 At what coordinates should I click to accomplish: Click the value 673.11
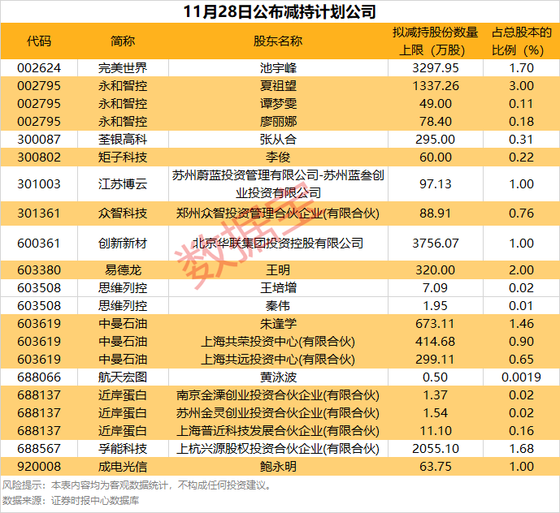[435, 323]
